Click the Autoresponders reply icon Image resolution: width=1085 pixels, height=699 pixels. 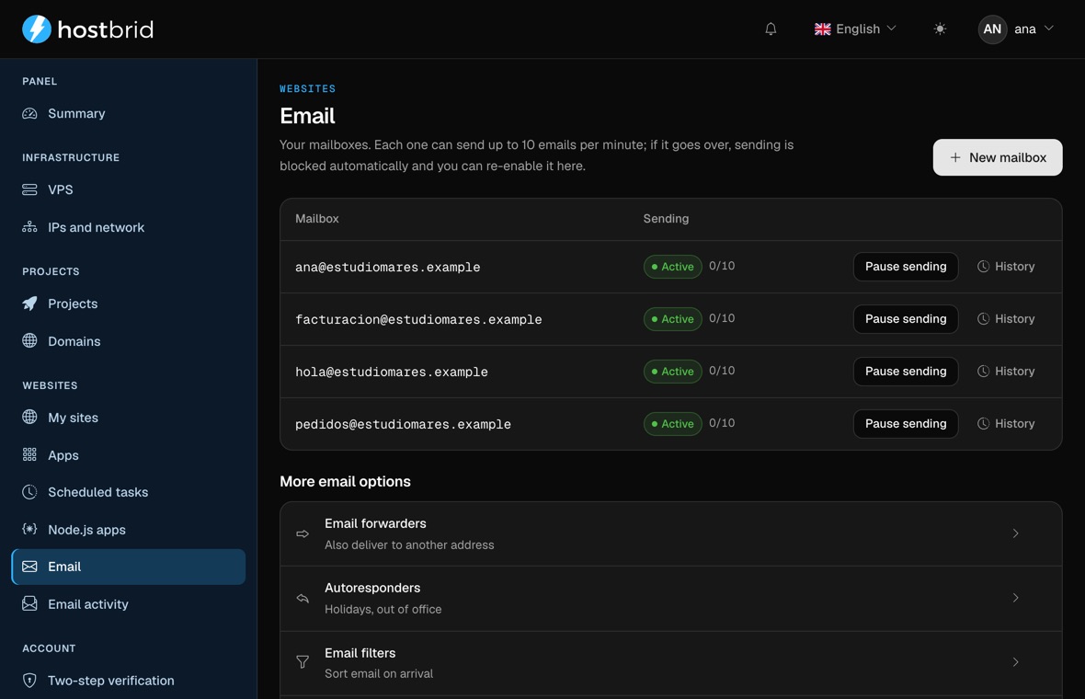(303, 598)
